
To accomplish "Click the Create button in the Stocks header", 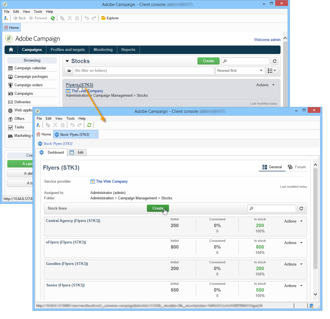I will pyautogui.click(x=208, y=61).
